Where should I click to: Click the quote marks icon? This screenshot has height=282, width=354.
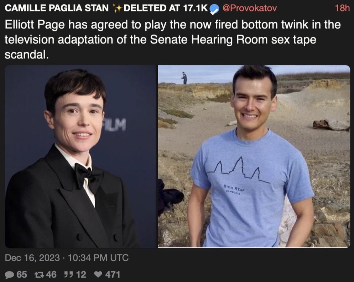pos(69,275)
